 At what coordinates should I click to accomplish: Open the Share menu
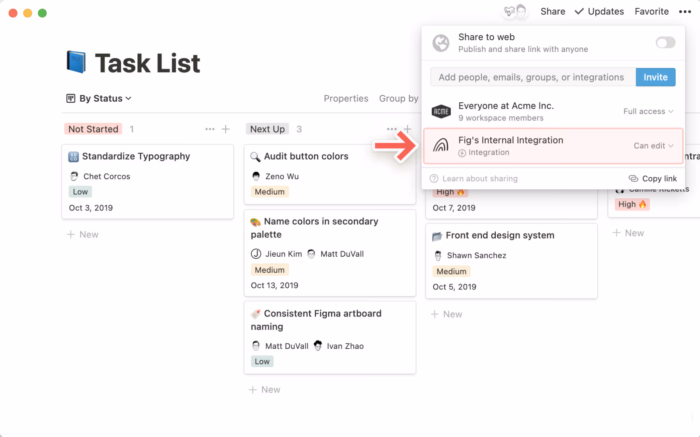[553, 11]
